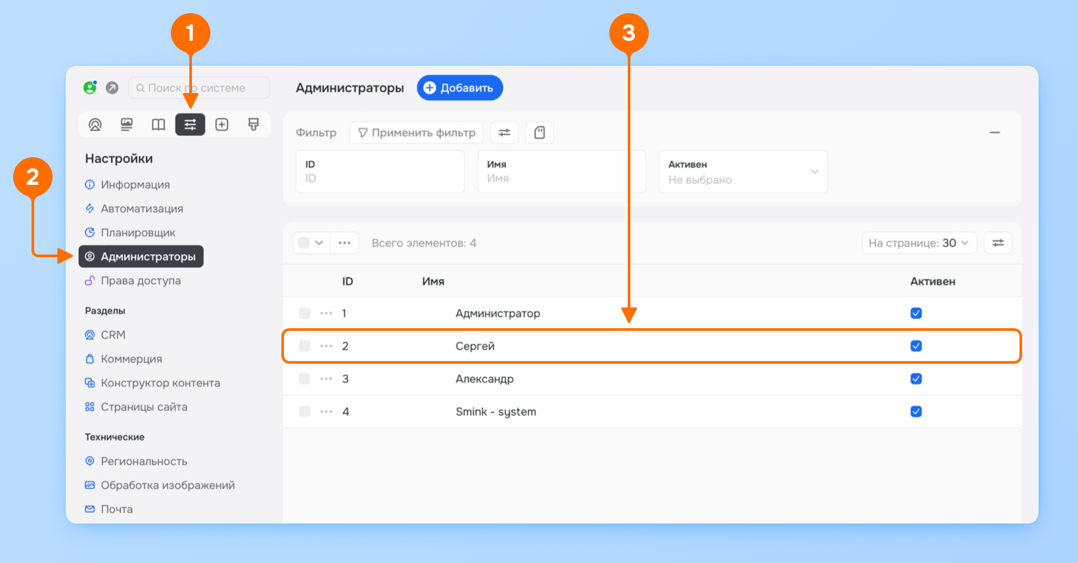Expand select-all checkbox dropdown arrow
This screenshot has width=1078, height=563.
click(x=319, y=243)
